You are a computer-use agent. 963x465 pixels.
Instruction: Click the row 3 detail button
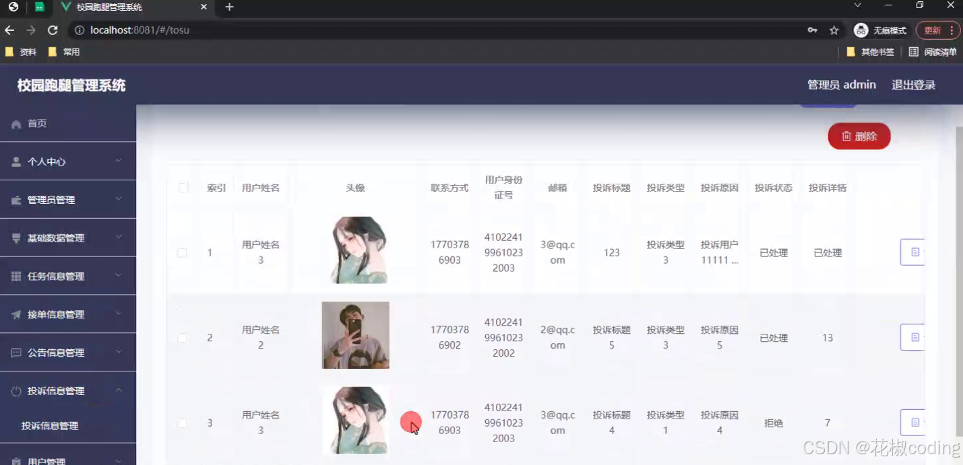(912, 423)
